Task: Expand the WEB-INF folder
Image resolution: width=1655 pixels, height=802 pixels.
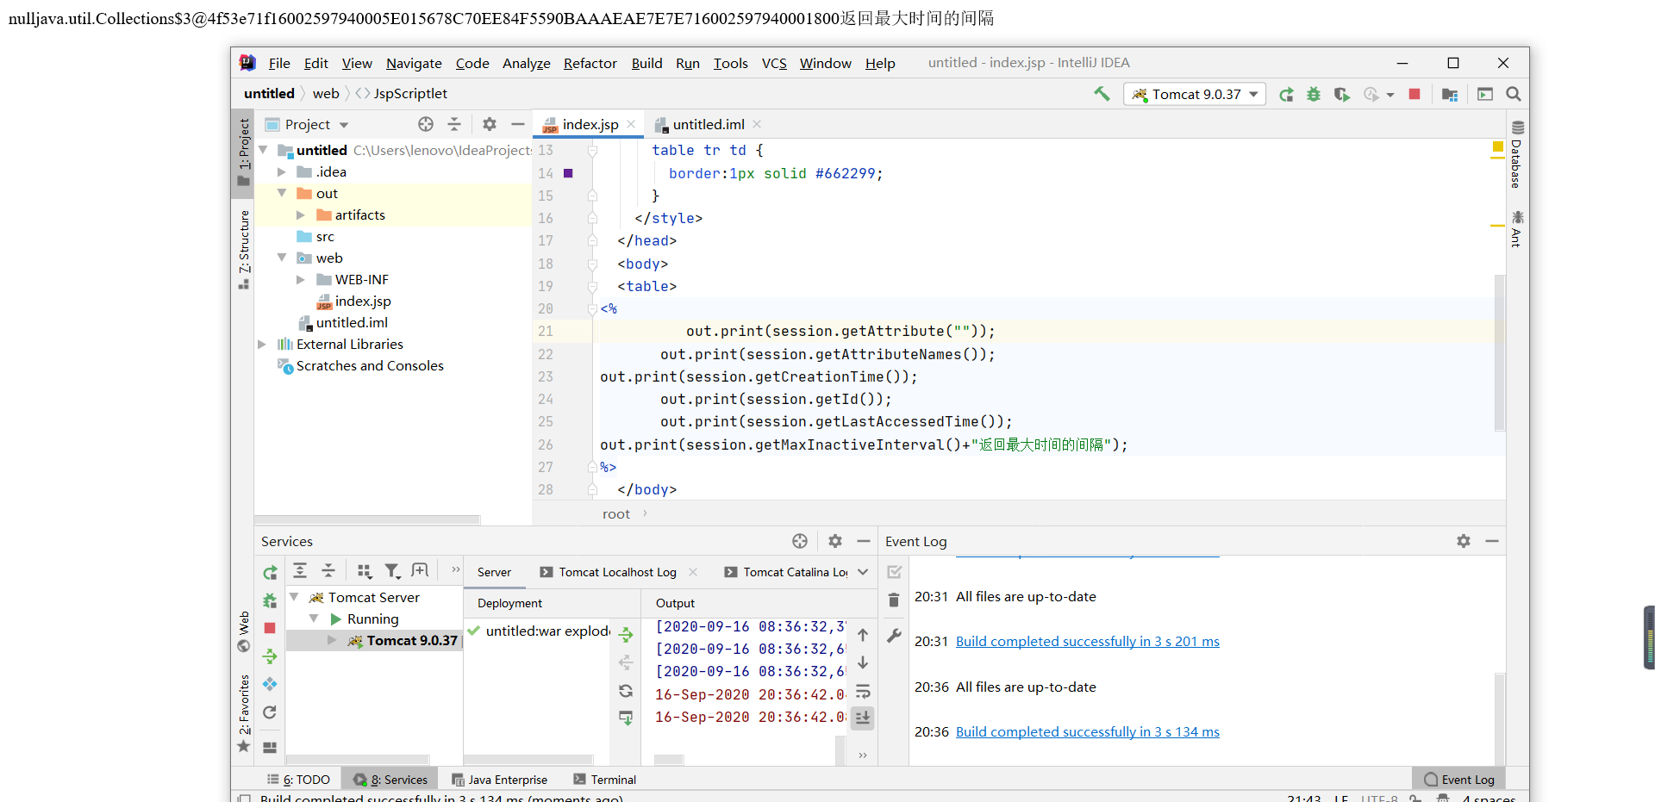Action: point(301,279)
